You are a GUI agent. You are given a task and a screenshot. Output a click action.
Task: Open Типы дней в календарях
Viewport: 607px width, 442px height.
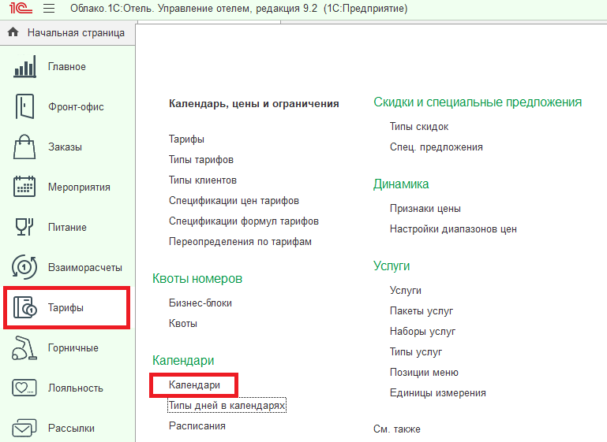point(227,405)
